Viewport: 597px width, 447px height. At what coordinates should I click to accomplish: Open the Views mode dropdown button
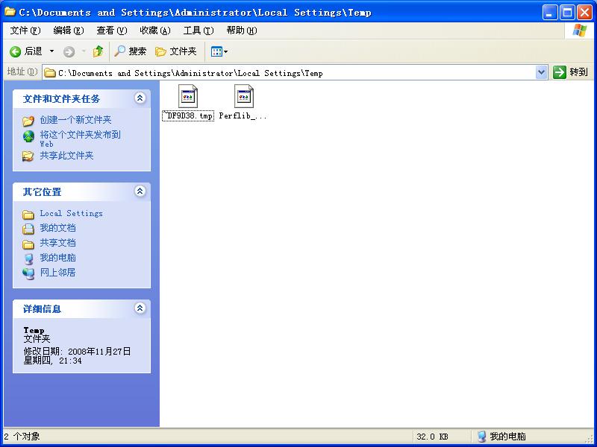[219, 51]
